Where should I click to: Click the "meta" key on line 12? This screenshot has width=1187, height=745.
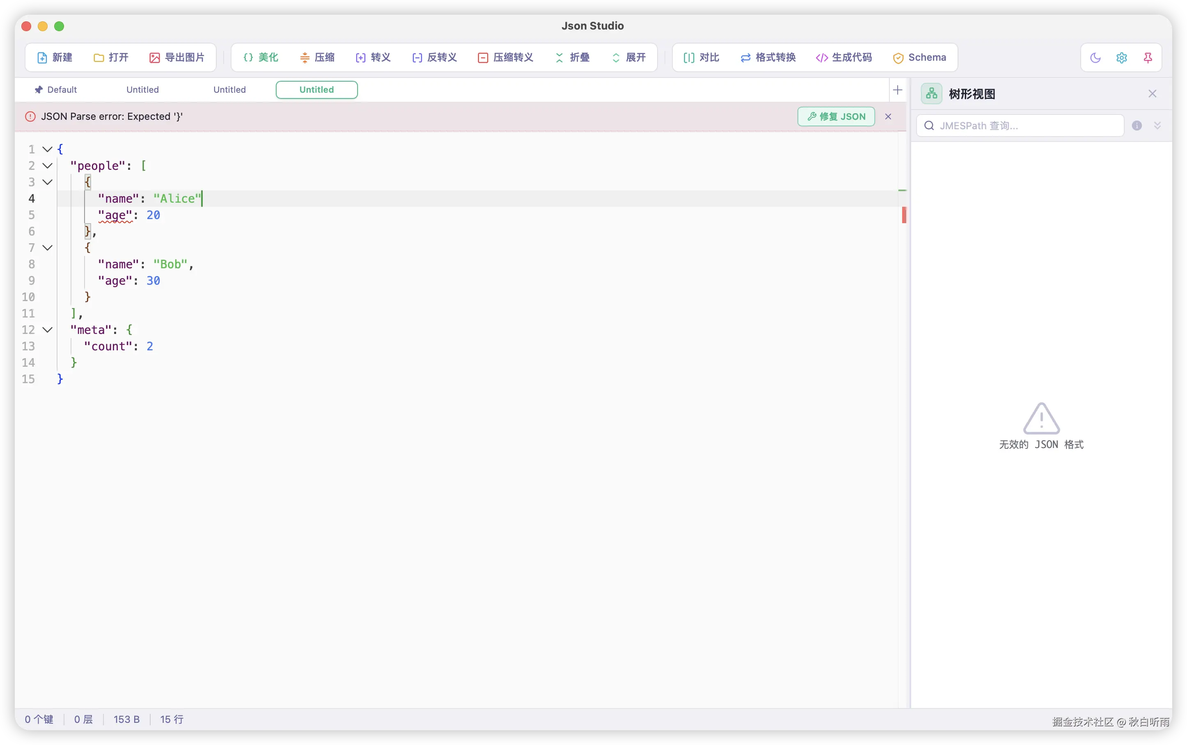click(91, 330)
